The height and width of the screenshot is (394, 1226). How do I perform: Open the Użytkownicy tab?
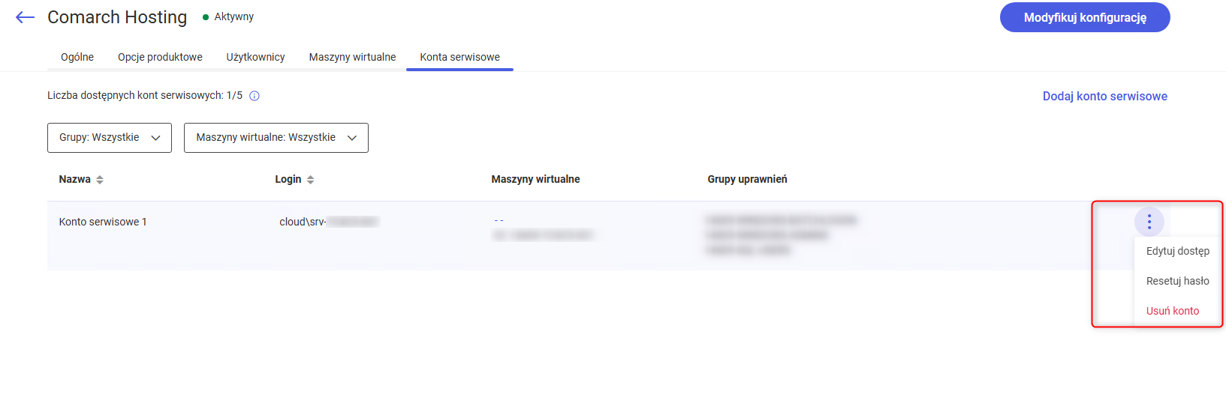(x=255, y=57)
